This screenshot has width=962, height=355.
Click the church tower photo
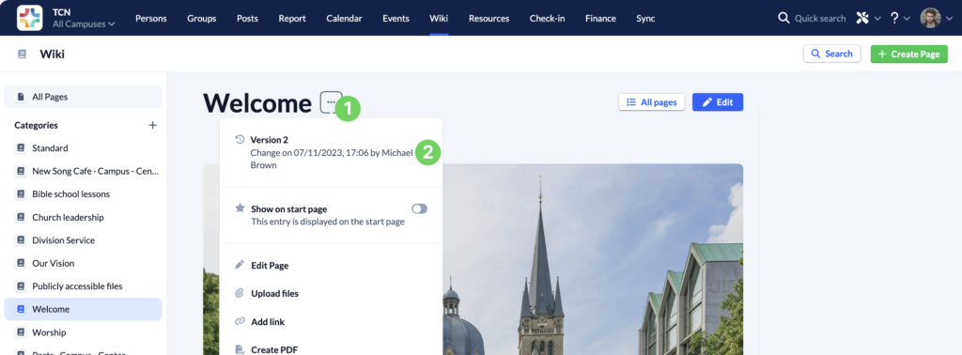(x=593, y=259)
